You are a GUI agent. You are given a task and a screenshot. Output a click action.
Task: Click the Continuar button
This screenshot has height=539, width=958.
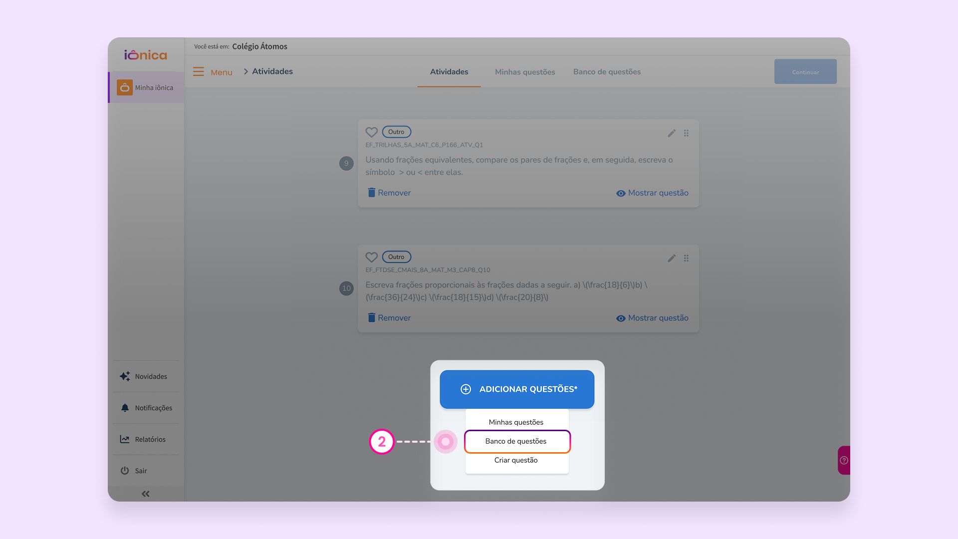(x=805, y=72)
